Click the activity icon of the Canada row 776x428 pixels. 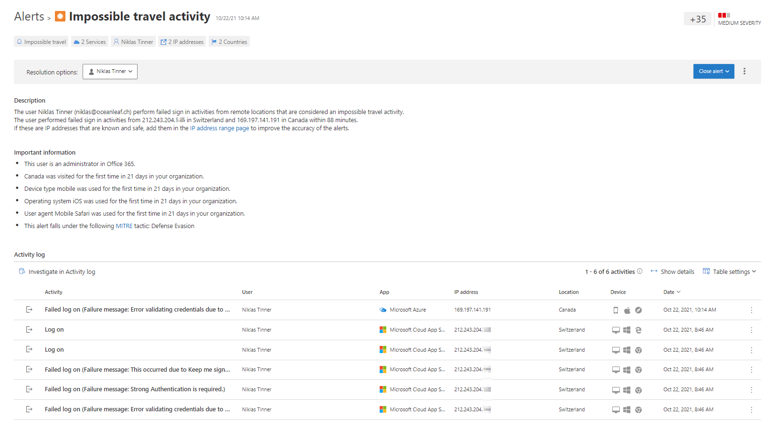pyautogui.click(x=29, y=310)
